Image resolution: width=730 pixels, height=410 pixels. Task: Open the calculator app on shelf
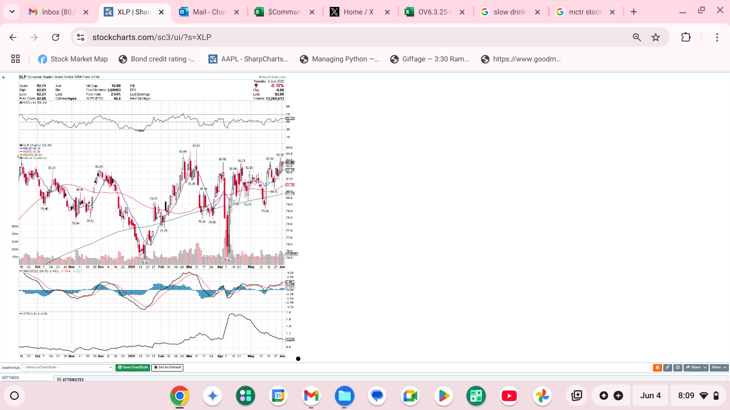coord(476,396)
